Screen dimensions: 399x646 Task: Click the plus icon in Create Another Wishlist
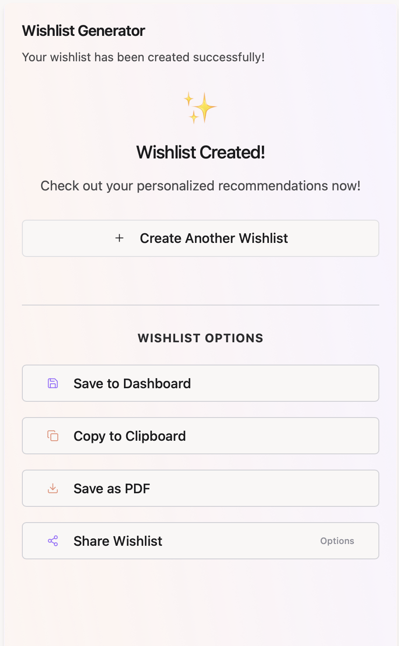coord(119,238)
